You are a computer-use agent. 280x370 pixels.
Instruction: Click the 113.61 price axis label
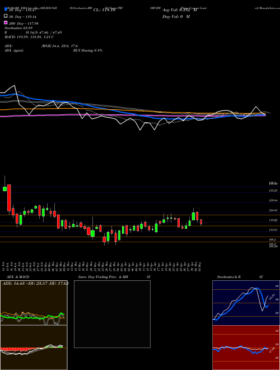(x=274, y=230)
